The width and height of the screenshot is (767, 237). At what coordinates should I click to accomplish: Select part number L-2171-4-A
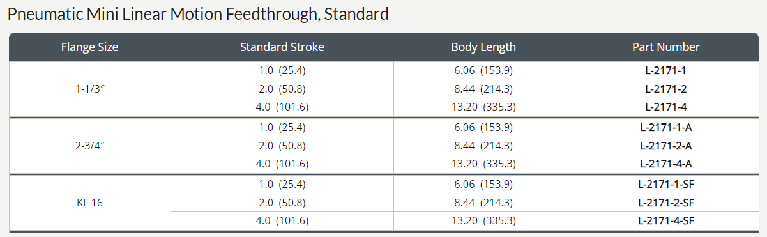tap(665, 164)
